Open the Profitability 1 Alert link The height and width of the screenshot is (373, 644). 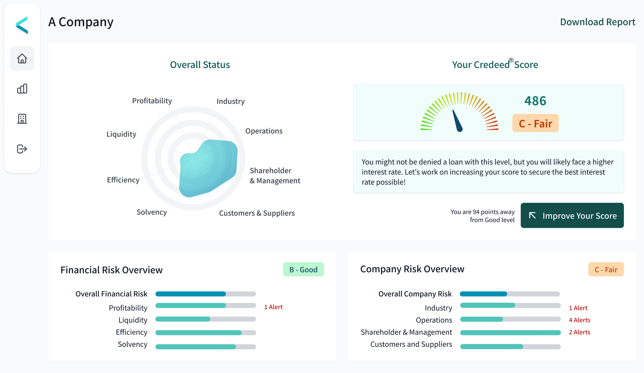(x=273, y=307)
